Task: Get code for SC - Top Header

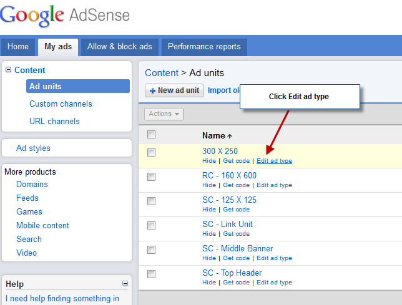Action: click(x=237, y=283)
